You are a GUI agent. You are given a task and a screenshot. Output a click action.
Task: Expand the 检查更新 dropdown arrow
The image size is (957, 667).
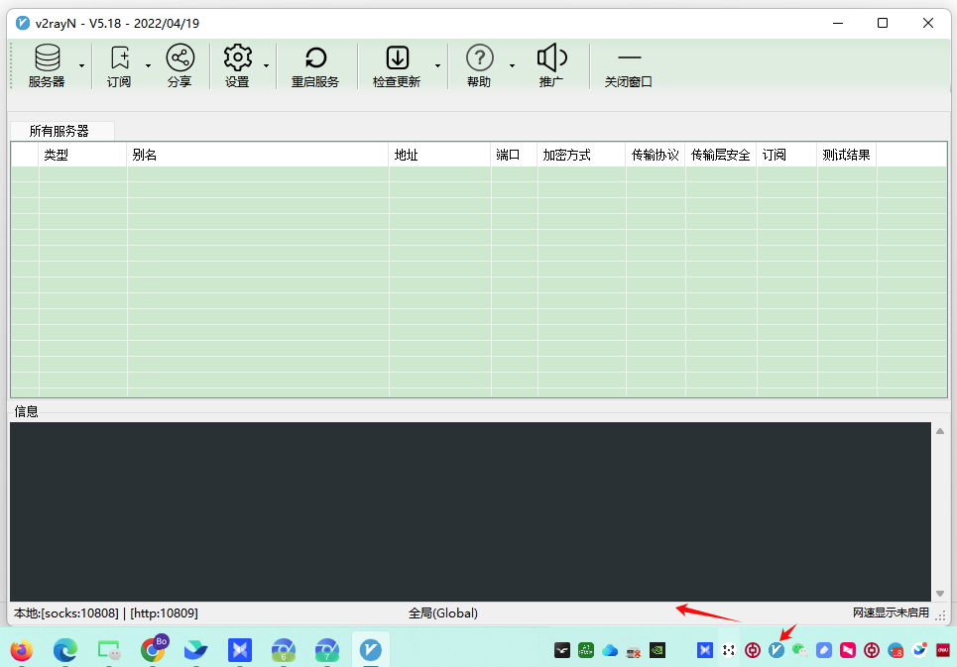coord(437,66)
